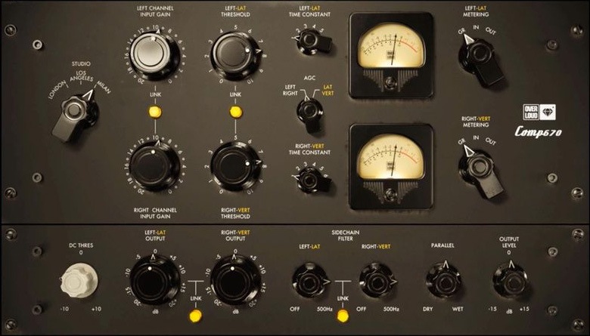The image size is (590, 336).
Task: Click OFF label under Left-Lat filter
Action: click(x=295, y=310)
